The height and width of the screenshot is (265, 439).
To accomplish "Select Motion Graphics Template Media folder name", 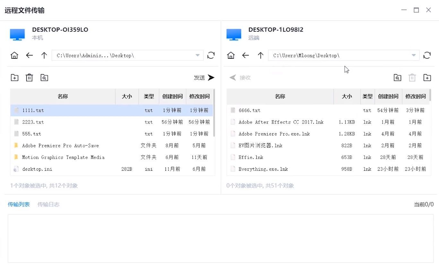I will coord(63,157).
